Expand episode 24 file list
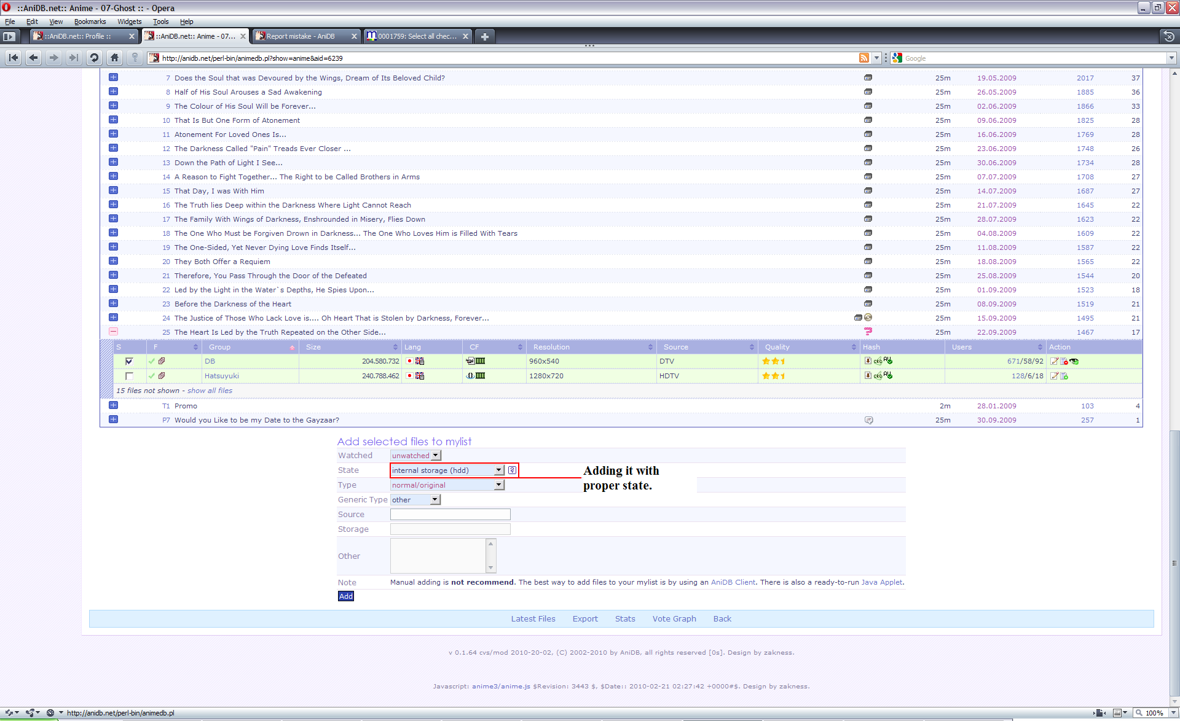This screenshot has height=721, width=1180. pos(113,318)
